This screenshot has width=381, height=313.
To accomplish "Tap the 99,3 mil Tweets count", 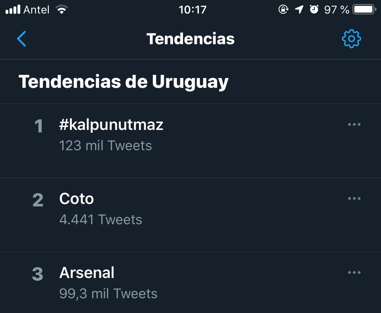I will click(108, 294).
